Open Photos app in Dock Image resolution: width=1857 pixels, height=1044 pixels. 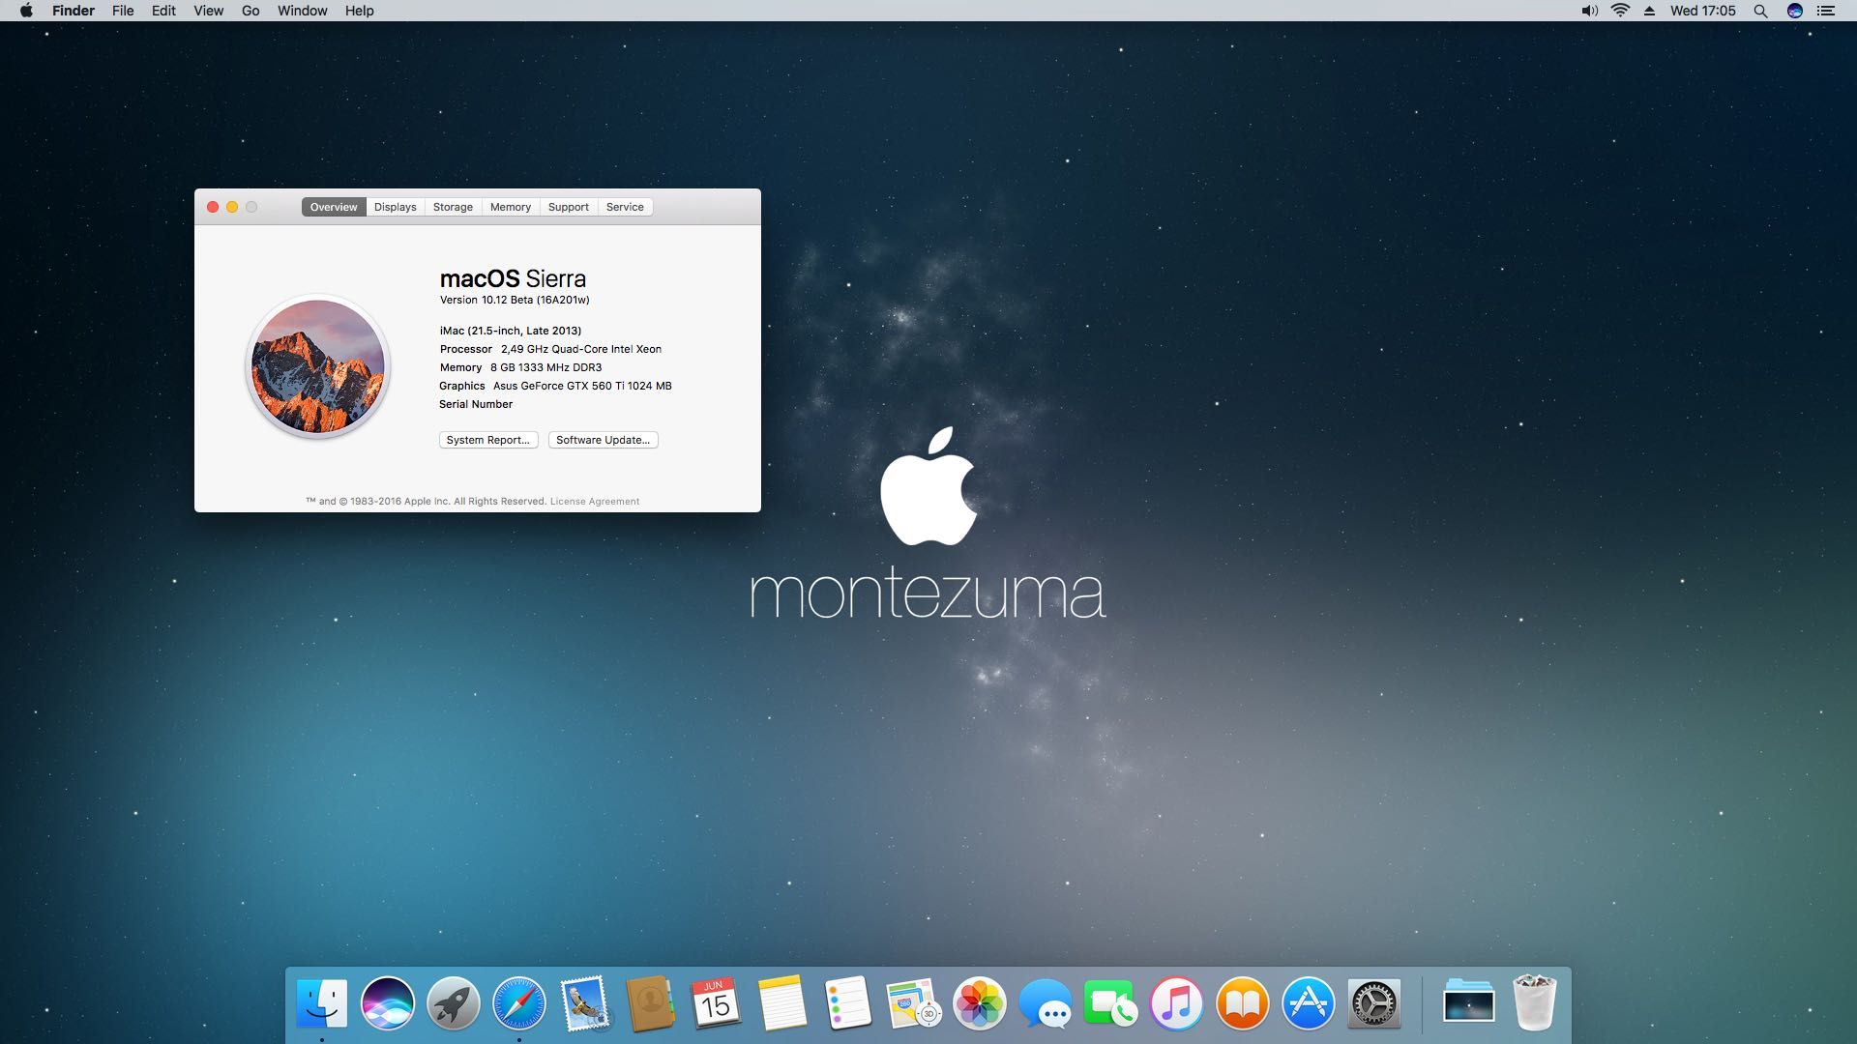[x=979, y=1002]
